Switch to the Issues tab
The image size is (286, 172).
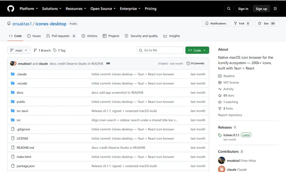[x=34, y=36]
